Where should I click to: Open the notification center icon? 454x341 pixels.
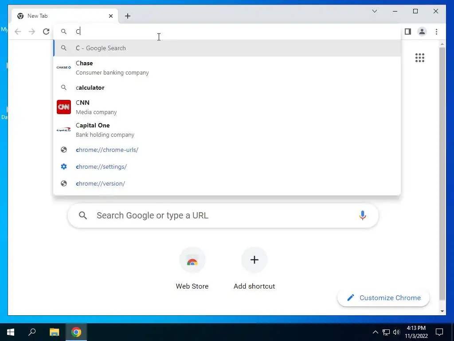pos(439,332)
